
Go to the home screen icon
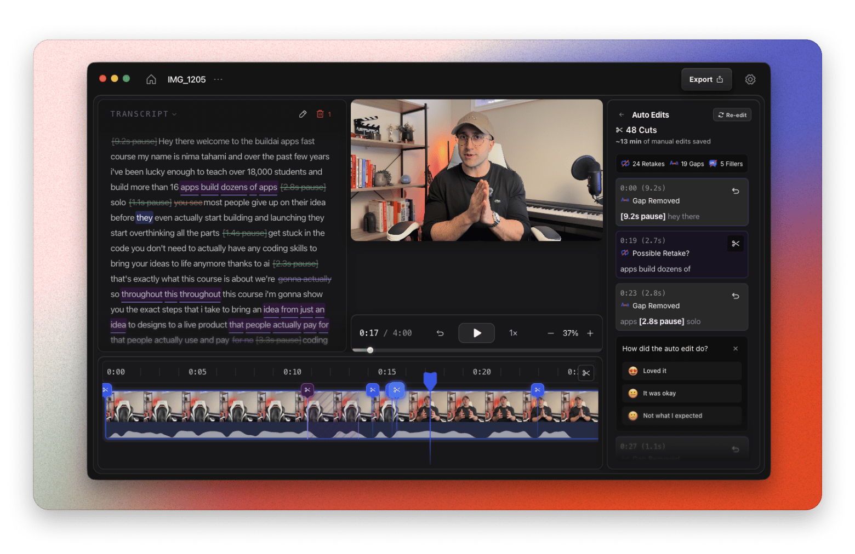tap(151, 79)
